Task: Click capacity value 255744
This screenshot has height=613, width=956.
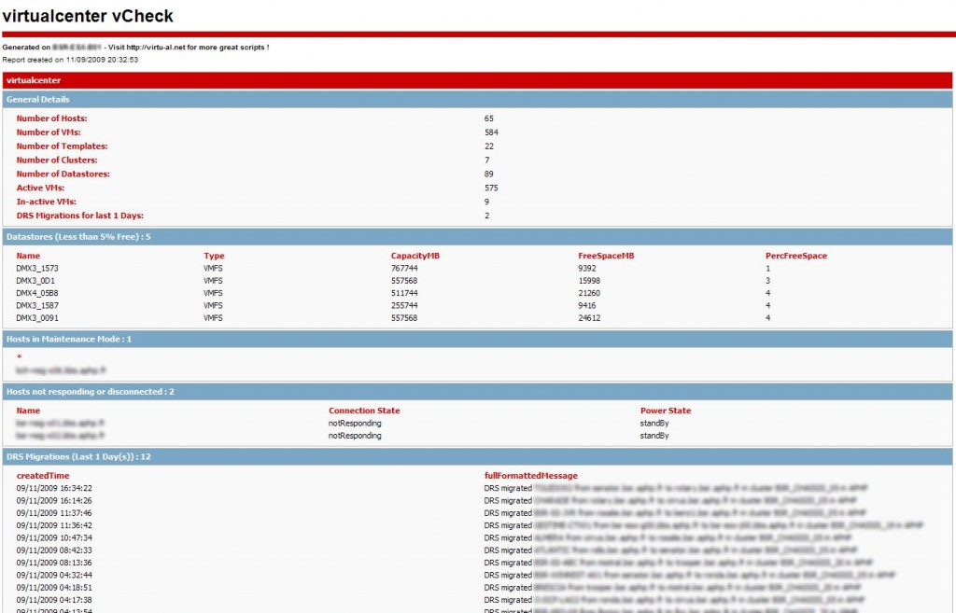Action: point(404,306)
